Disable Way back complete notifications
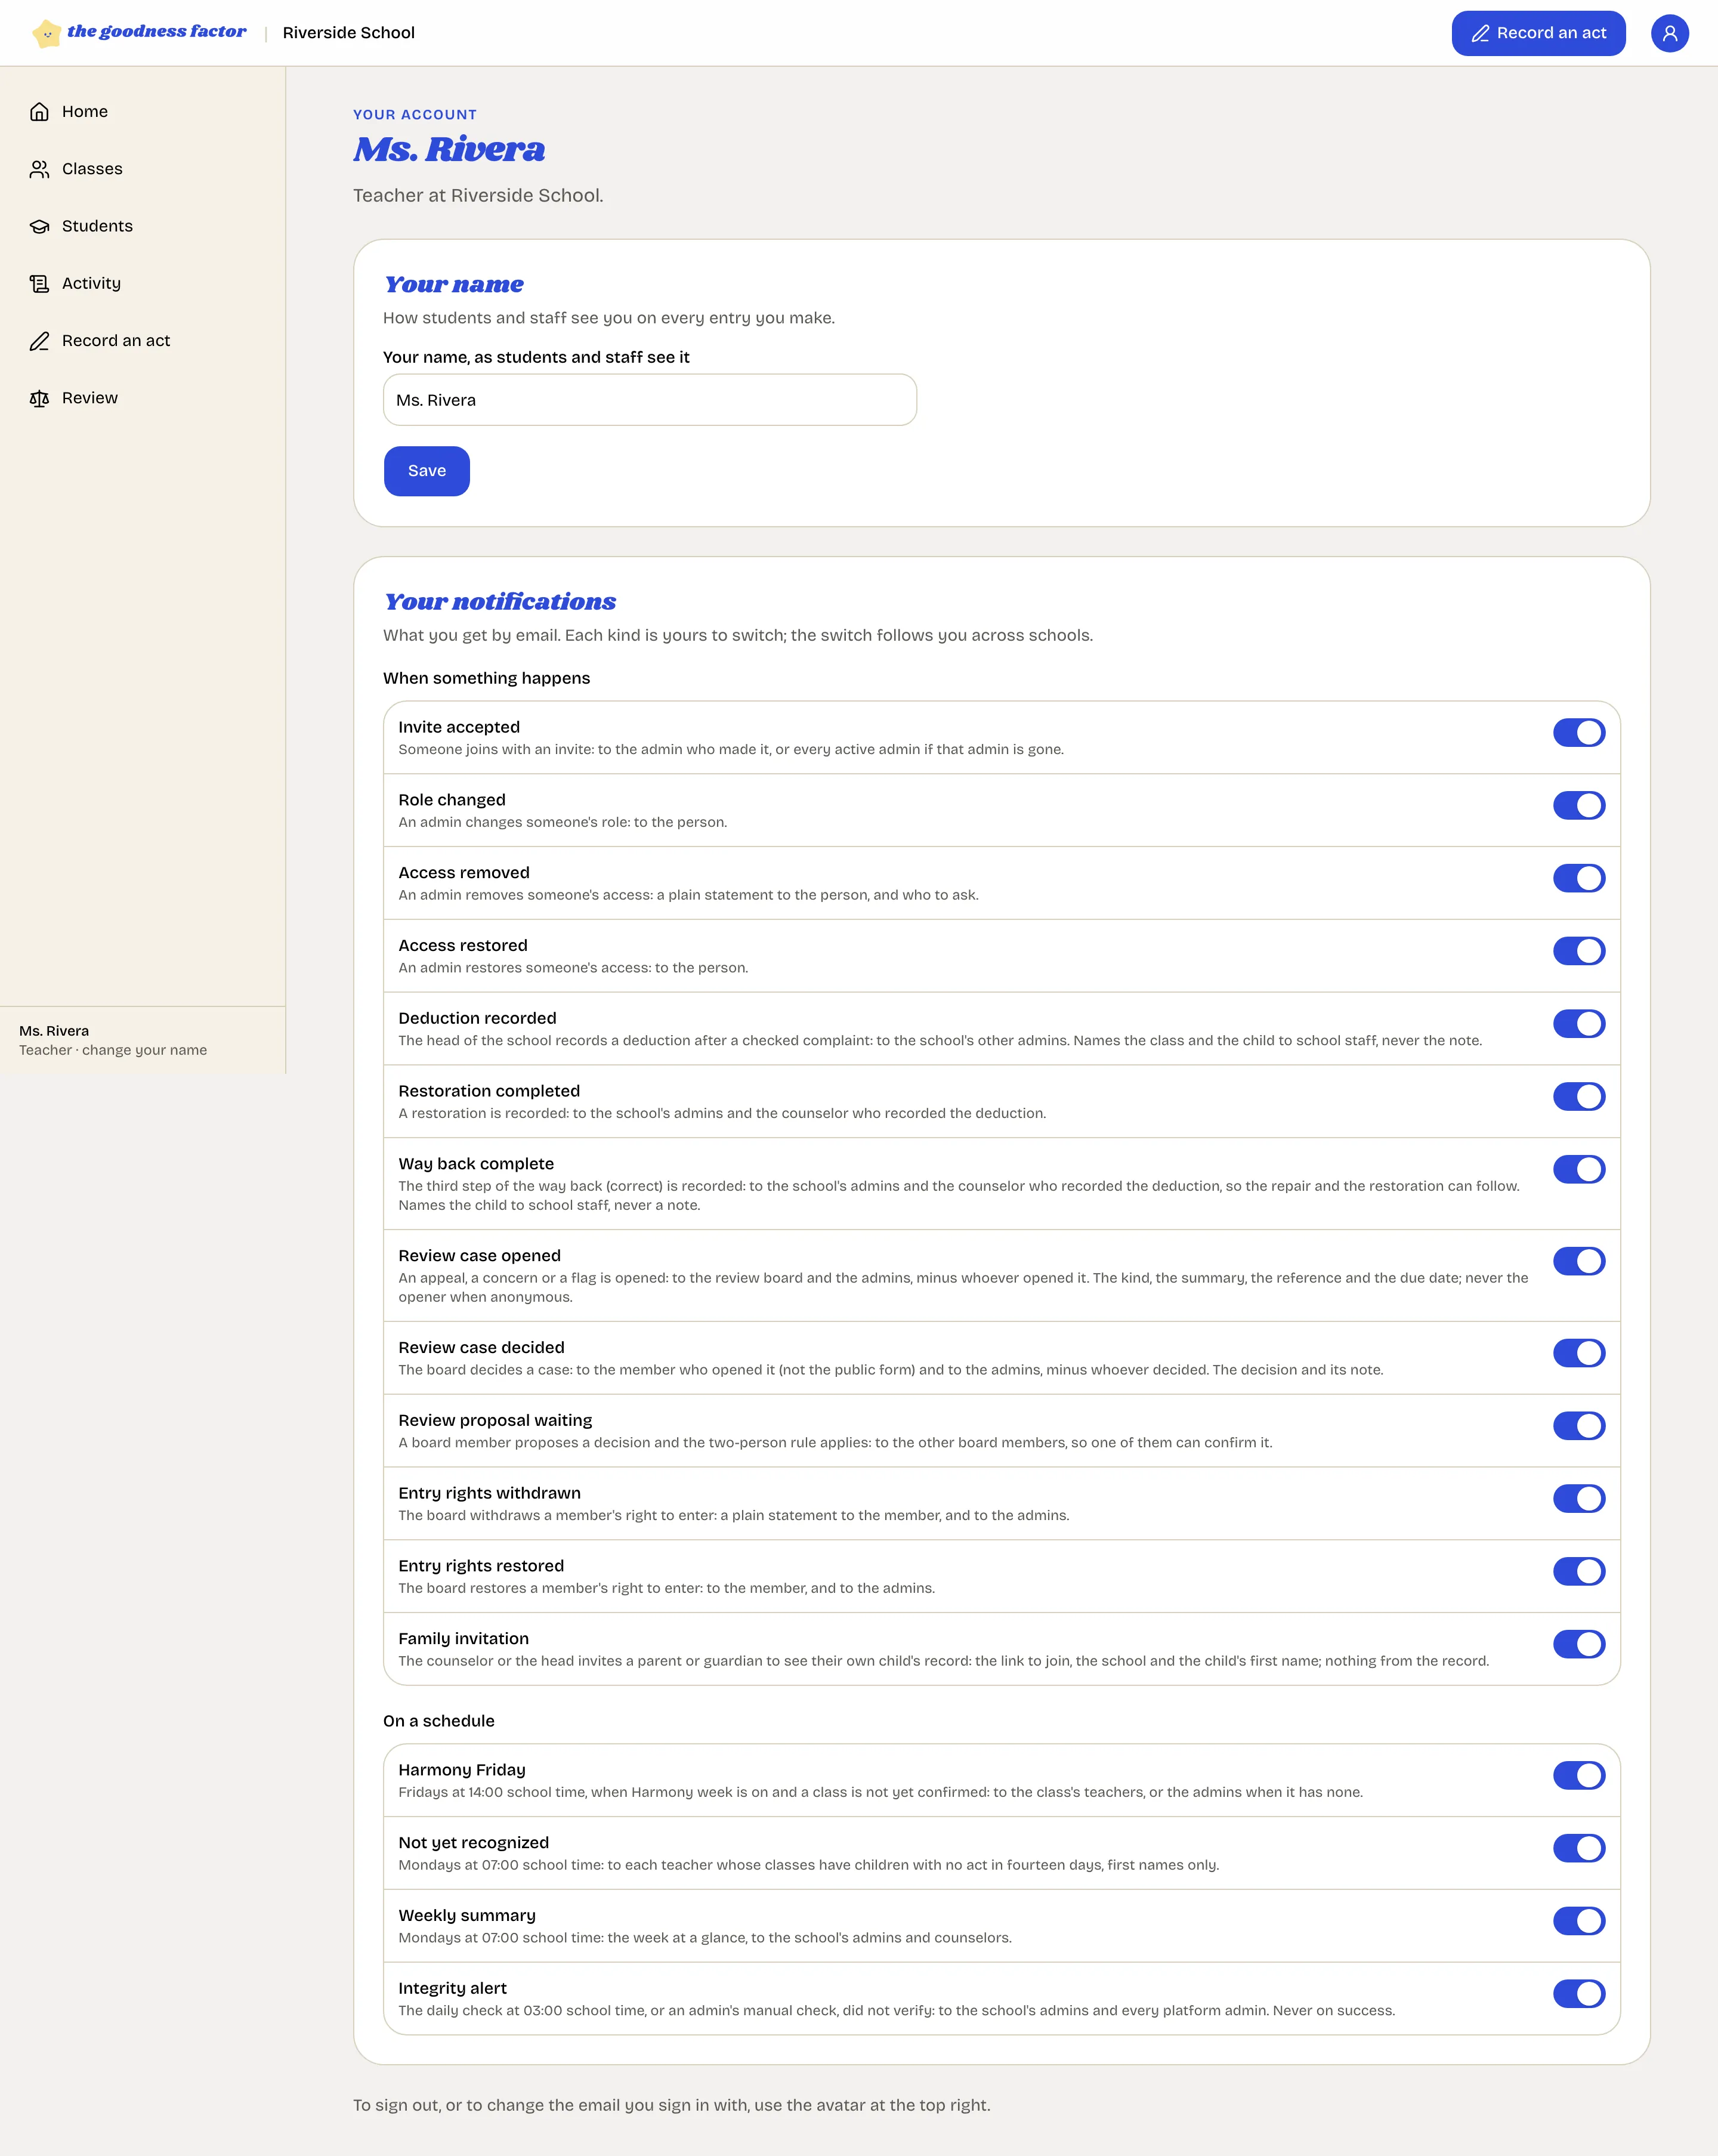Screen dimensions: 1718x2156 [x=1578, y=1169]
